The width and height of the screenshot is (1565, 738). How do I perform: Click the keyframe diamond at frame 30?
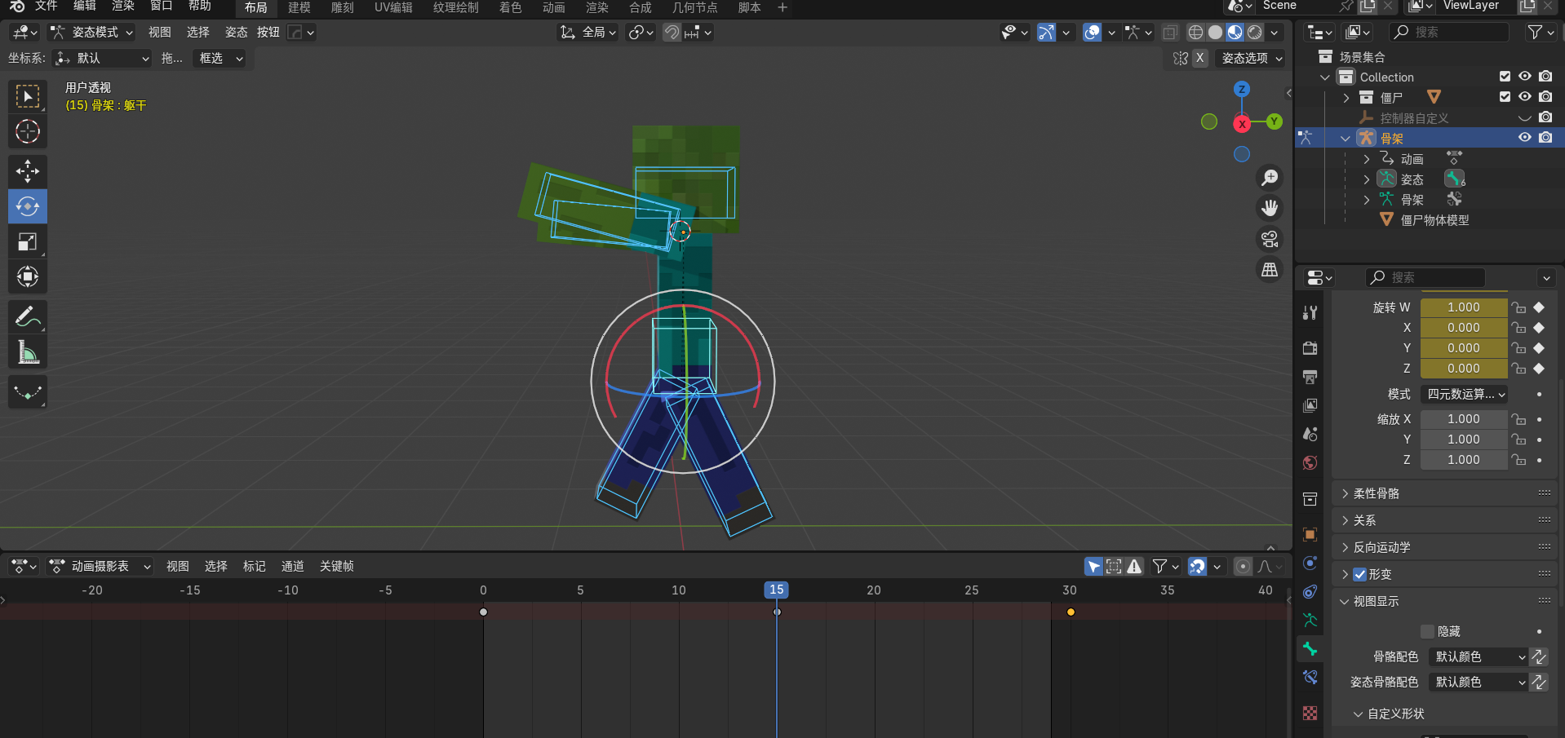1070,612
